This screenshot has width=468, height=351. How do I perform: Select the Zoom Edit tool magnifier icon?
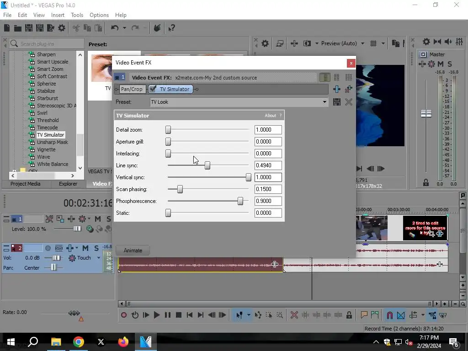(x=280, y=315)
